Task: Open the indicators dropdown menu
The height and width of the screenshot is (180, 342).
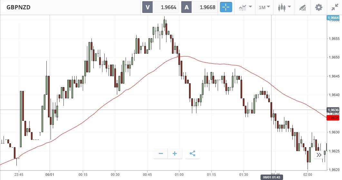Action: coord(245,7)
